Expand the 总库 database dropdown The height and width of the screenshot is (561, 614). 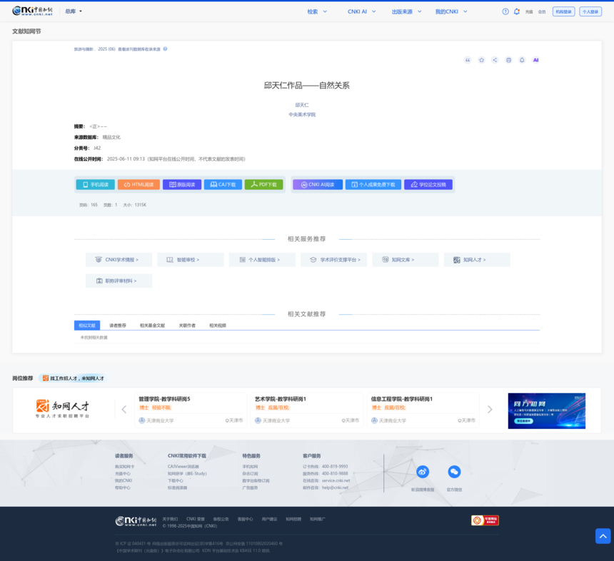(74, 11)
